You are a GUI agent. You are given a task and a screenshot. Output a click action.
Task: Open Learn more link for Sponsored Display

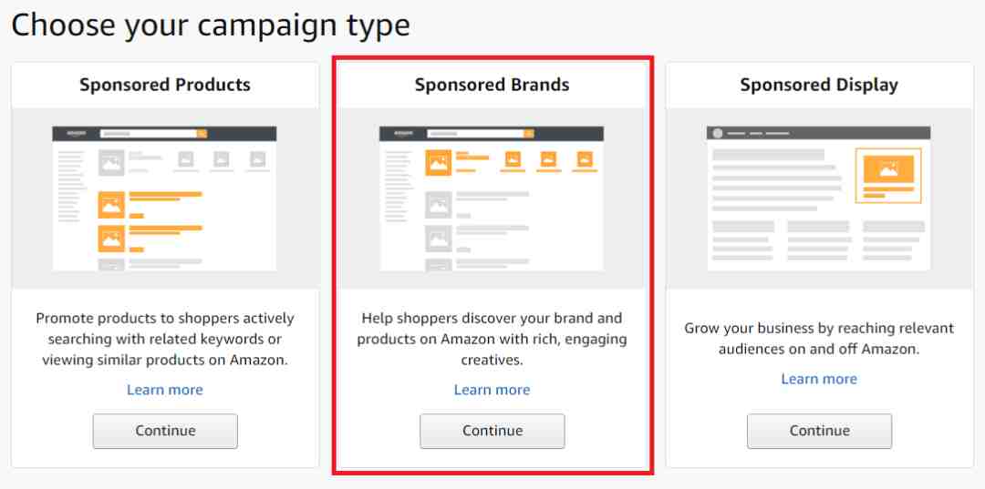(x=819, y=380)
